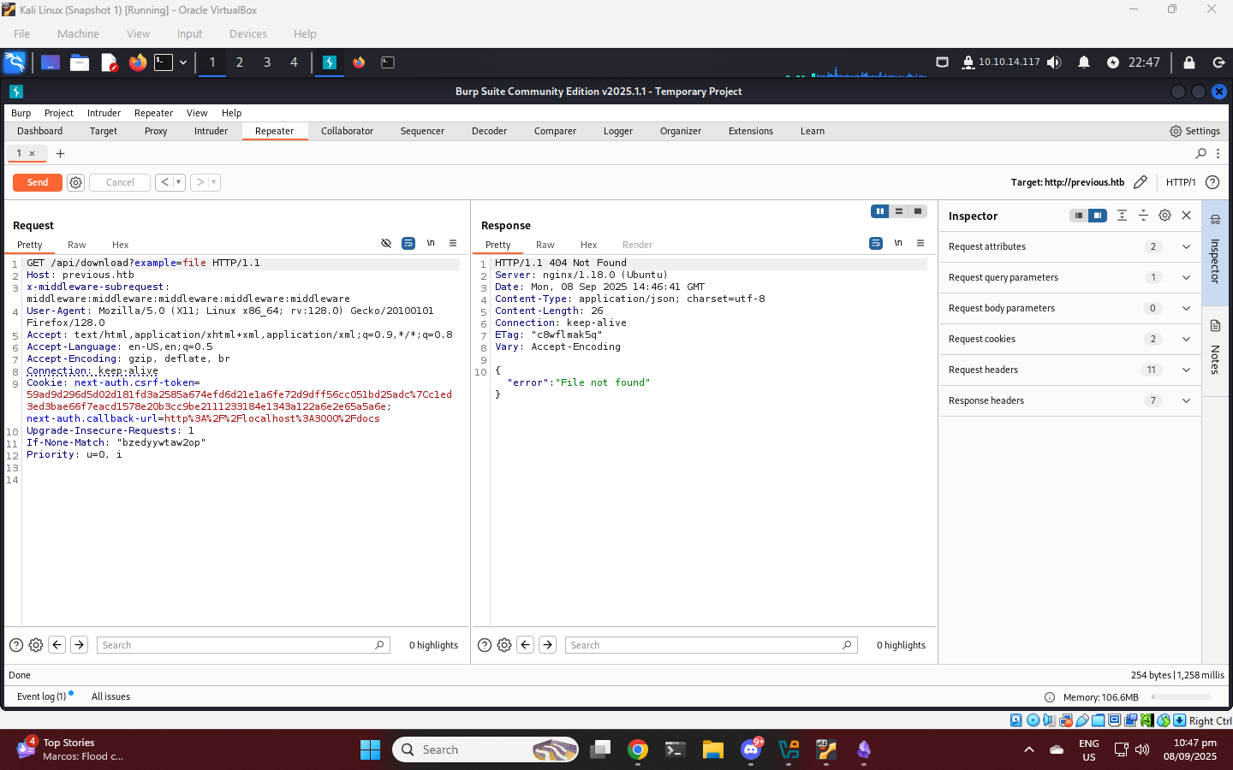Open history dropdown beside back arrow
The height and width of the screenshot is (770, 1233).
click(x=178, y=182)
